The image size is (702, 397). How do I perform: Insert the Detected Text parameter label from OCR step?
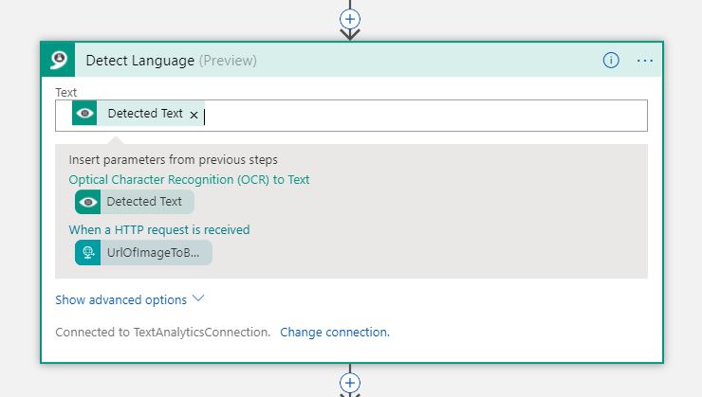tap(144, 202)
